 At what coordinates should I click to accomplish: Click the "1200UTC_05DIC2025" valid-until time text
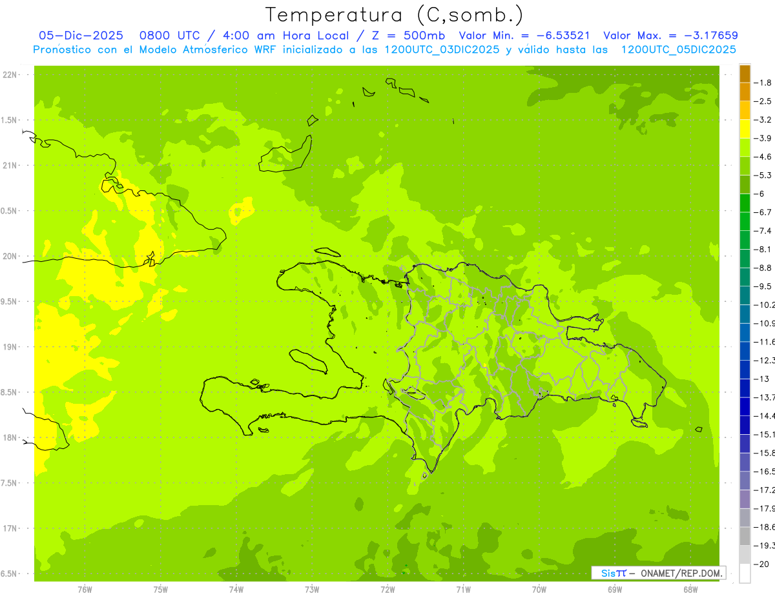(x=678, y=50)
